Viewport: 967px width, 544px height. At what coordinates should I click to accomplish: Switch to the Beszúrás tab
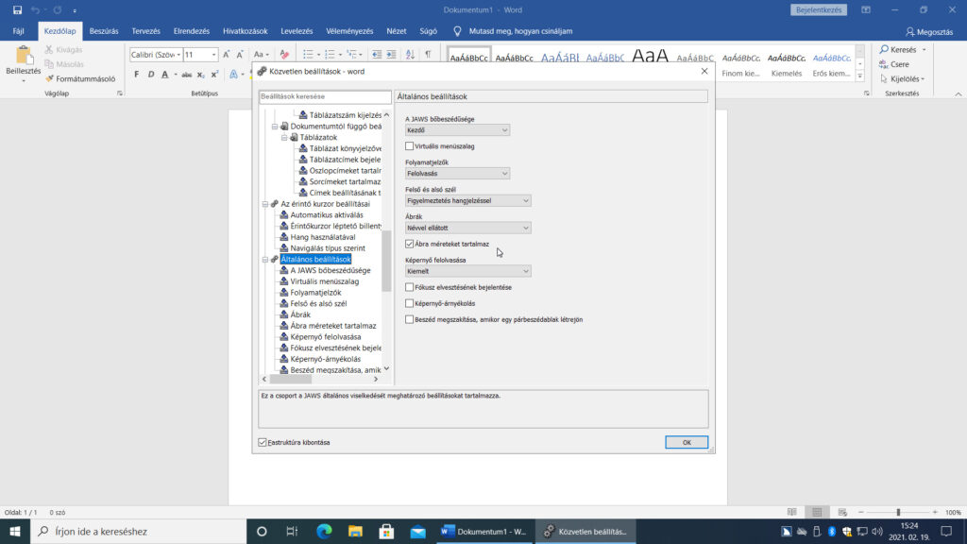[104, 31]
